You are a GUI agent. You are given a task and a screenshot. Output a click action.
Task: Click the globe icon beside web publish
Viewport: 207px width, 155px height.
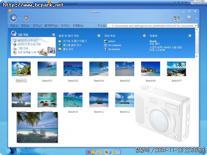click(60, 45)
